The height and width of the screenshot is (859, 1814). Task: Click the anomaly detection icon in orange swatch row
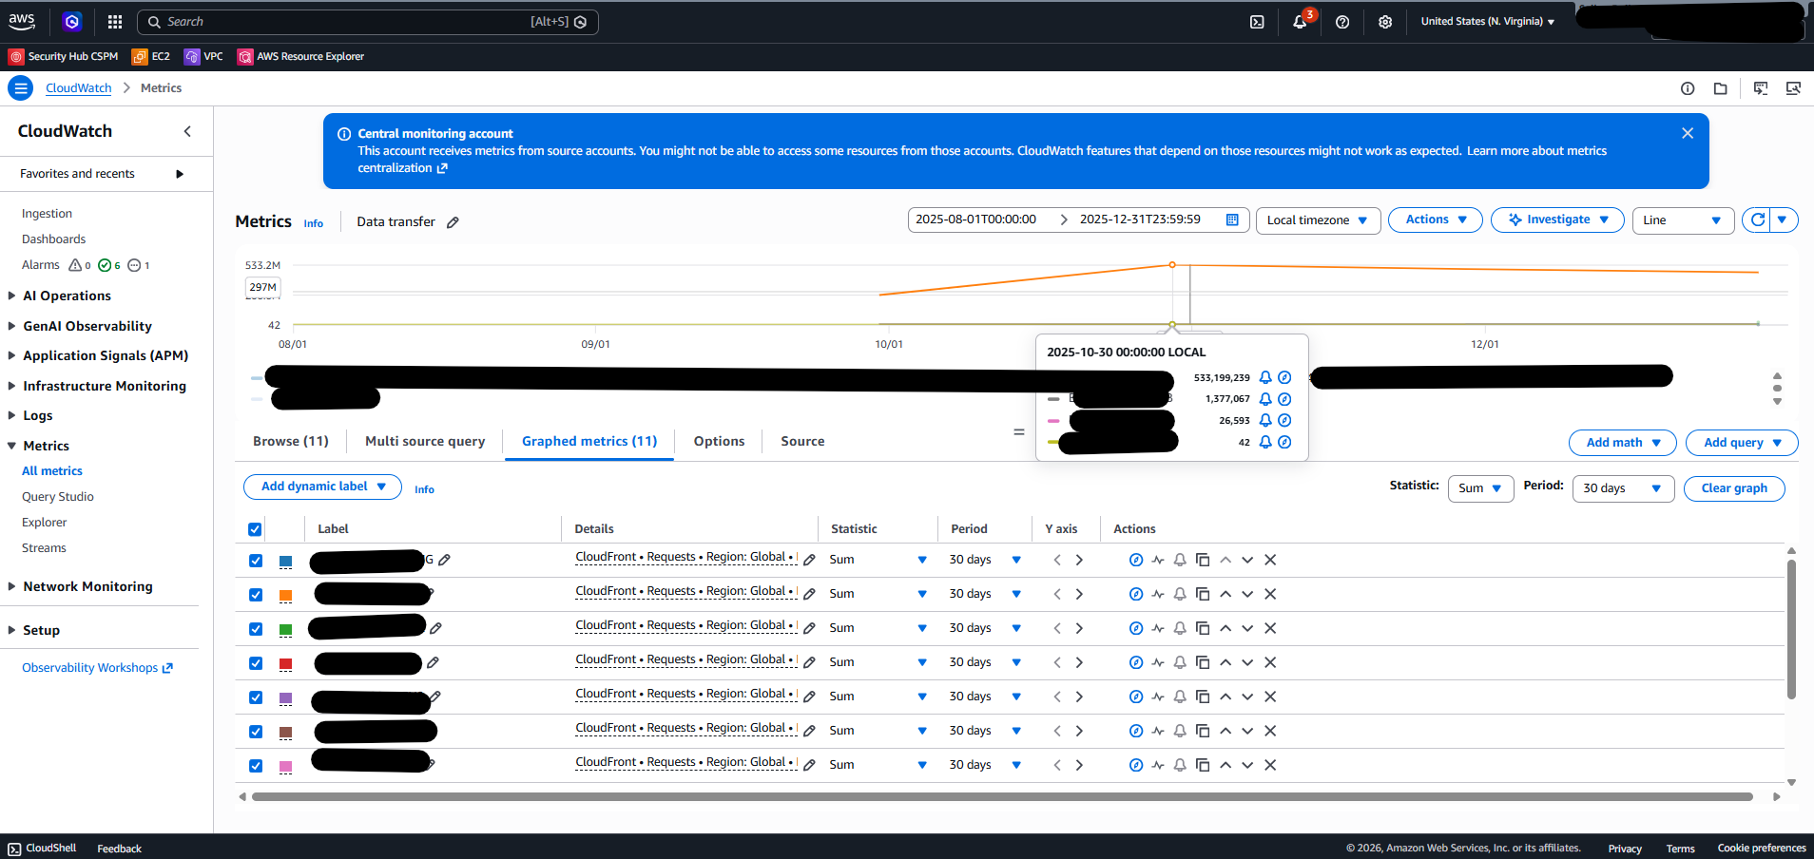coord(1158,594)
